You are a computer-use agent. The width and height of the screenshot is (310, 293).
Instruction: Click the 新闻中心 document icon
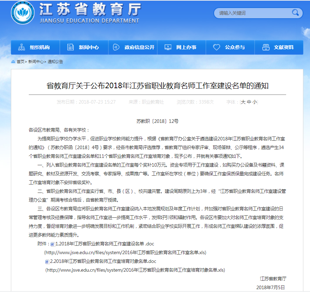coord(70,47)
